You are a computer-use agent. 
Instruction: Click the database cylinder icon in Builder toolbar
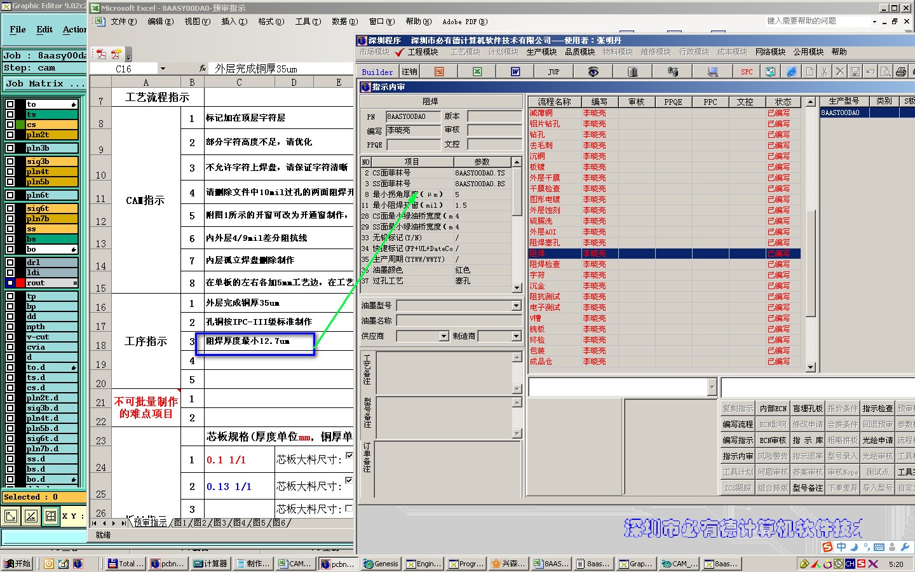tap(632, 72)
